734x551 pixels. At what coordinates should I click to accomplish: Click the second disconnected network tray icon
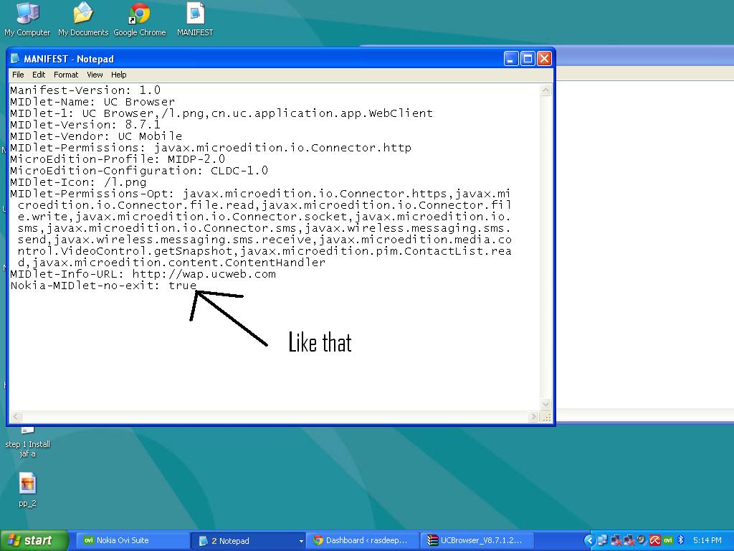pyautogui.click(x=629, y=541)
